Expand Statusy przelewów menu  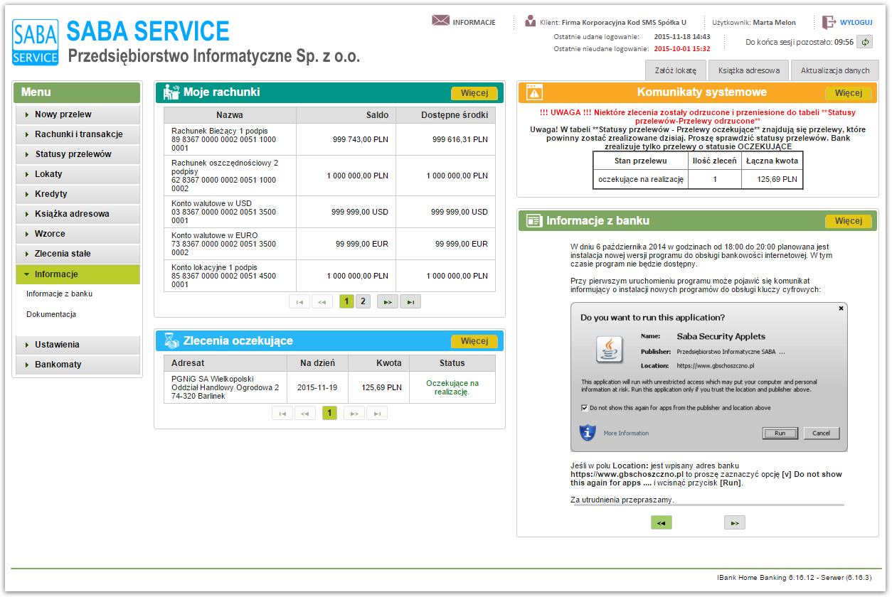[78, 154]
